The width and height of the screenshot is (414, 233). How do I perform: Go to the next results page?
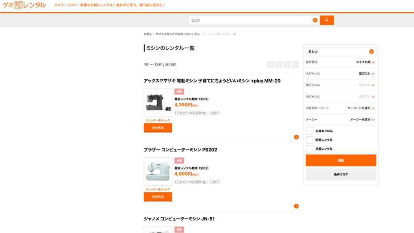click(287, 64)
